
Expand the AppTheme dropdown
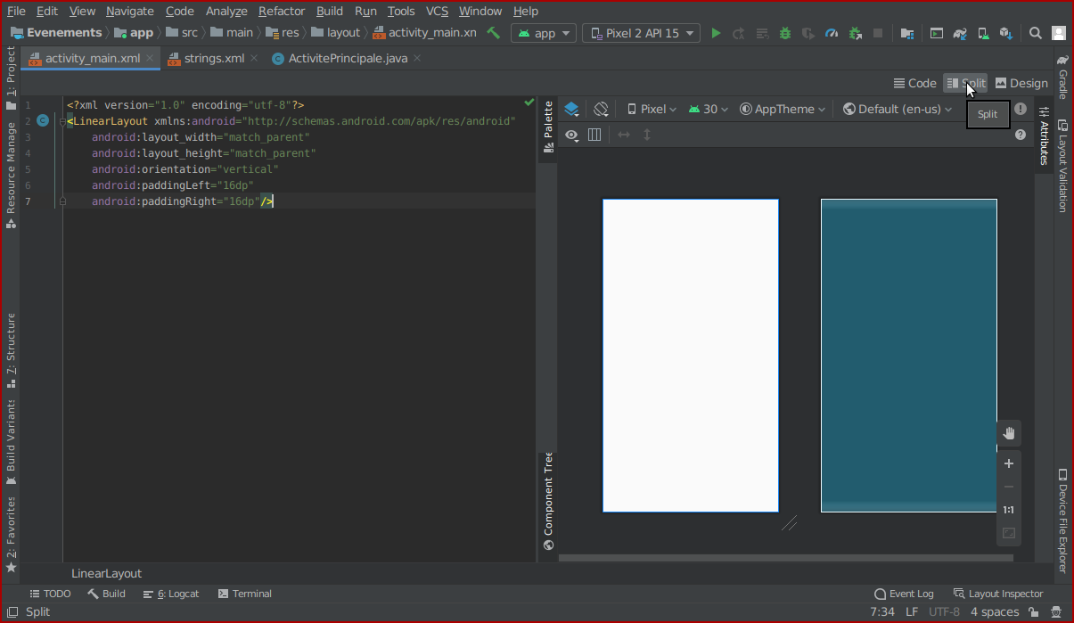(x=782, y=109)
